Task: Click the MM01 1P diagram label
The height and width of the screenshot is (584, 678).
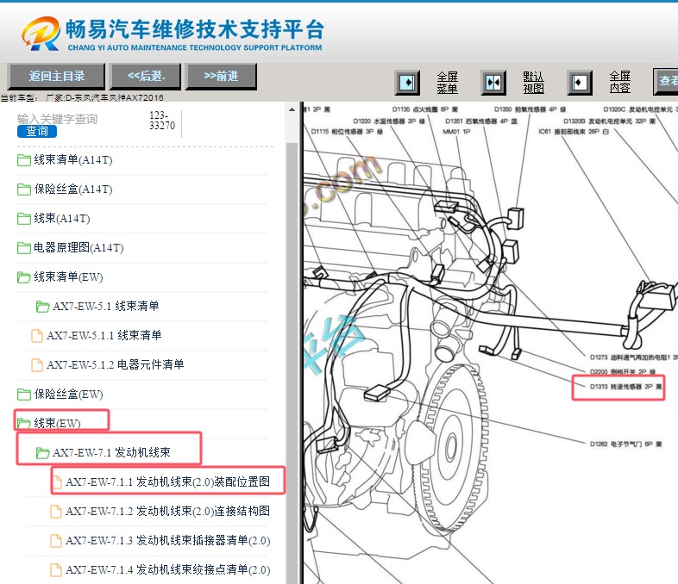Action: pyautogui.click(x=456, y=132)
